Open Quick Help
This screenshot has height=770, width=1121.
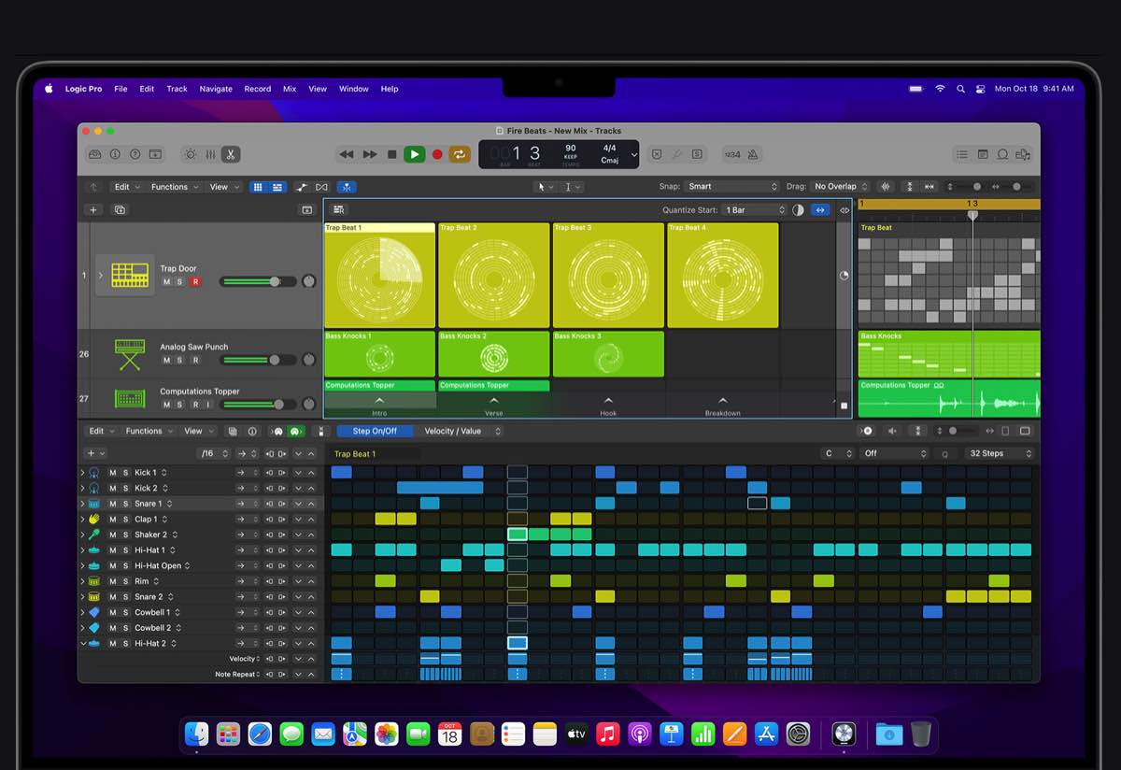(135, 154)
